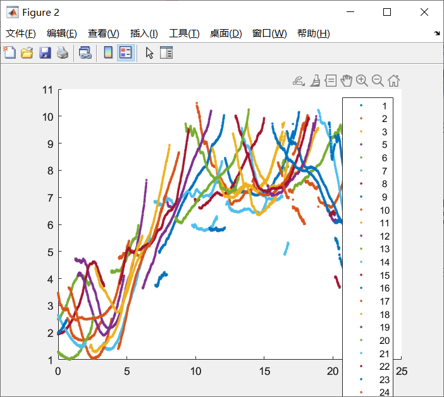This screenshot has height=397, width=444.
Task: Click the blue marker beside legend entry 1
Action: coord(361,106)
